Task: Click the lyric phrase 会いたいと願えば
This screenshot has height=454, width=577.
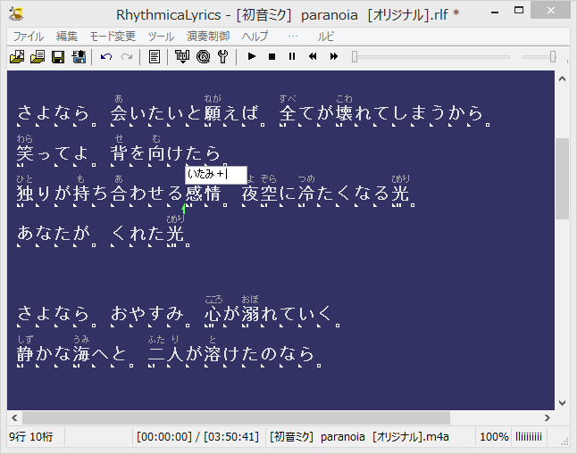Action: tap(185, 112)
